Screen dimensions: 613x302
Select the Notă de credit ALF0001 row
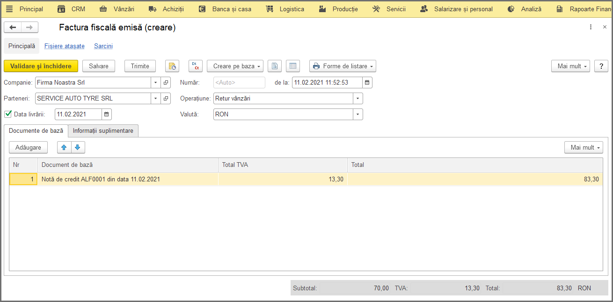tap(306, 179)
